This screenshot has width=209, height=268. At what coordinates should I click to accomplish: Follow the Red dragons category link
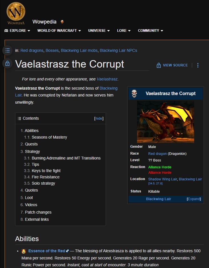click(x=32, y=50)
